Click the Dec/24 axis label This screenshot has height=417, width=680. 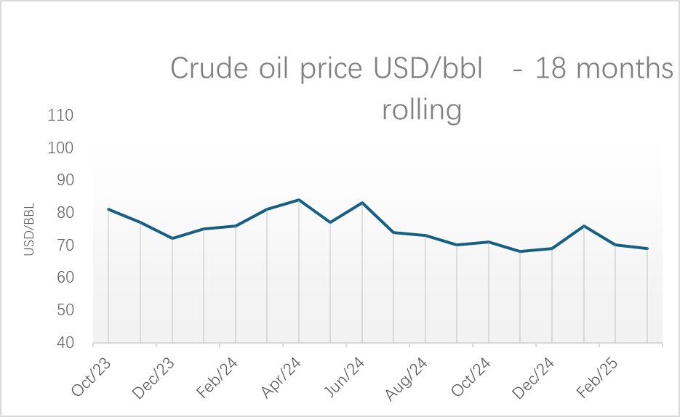[x=533, y=378]
